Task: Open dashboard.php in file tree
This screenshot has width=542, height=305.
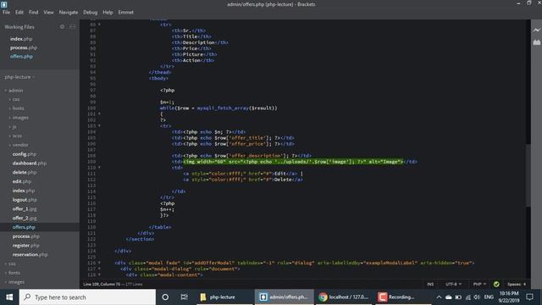Action: pos(30,163)
